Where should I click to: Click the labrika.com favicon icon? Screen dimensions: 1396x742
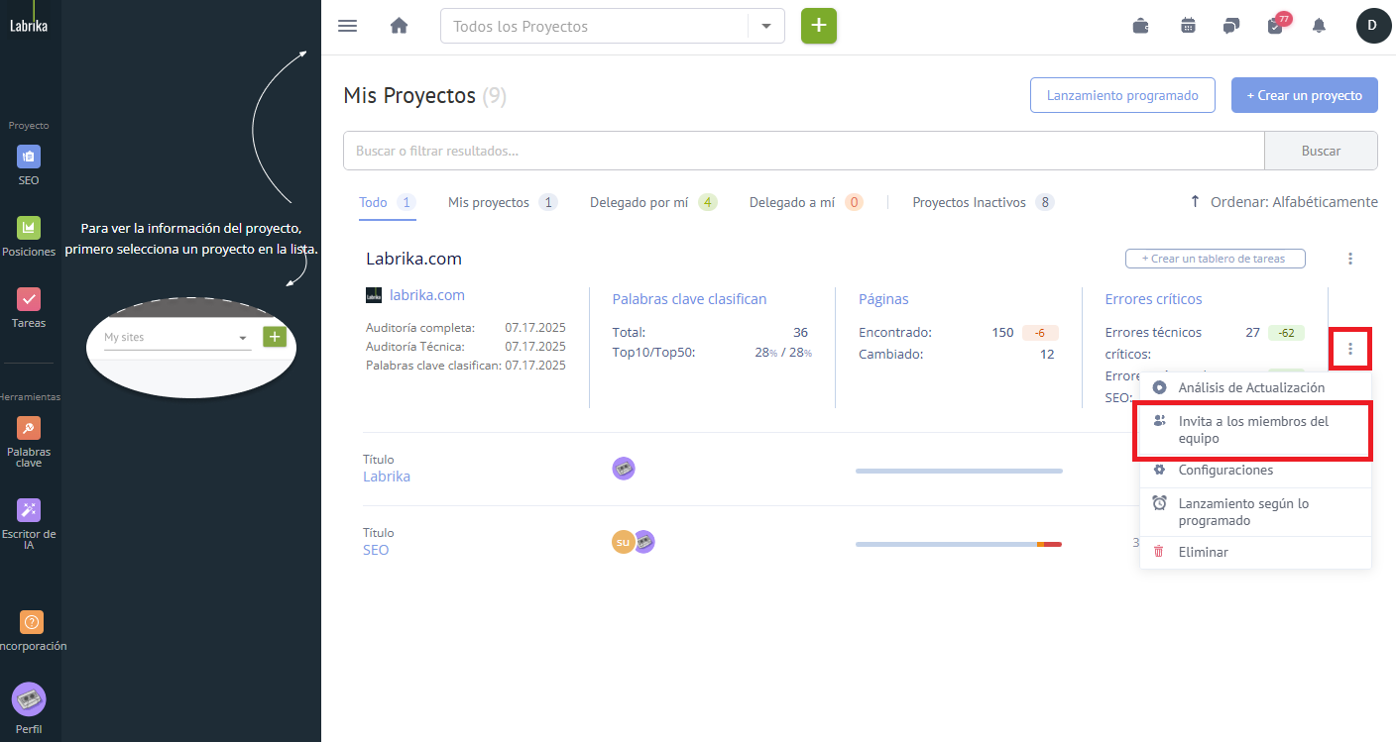(374, 295)
